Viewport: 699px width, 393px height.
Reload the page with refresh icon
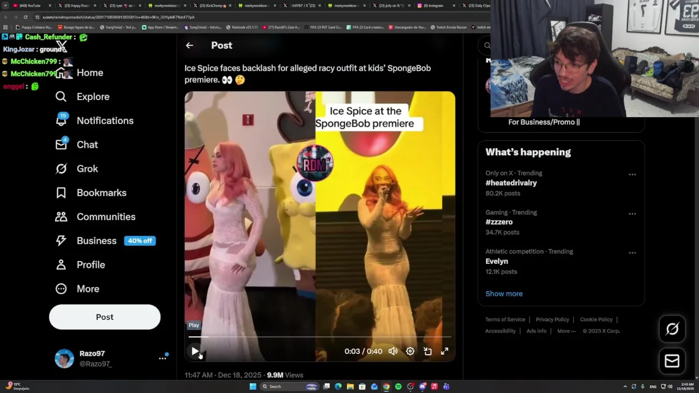click(x=25, y=17)
